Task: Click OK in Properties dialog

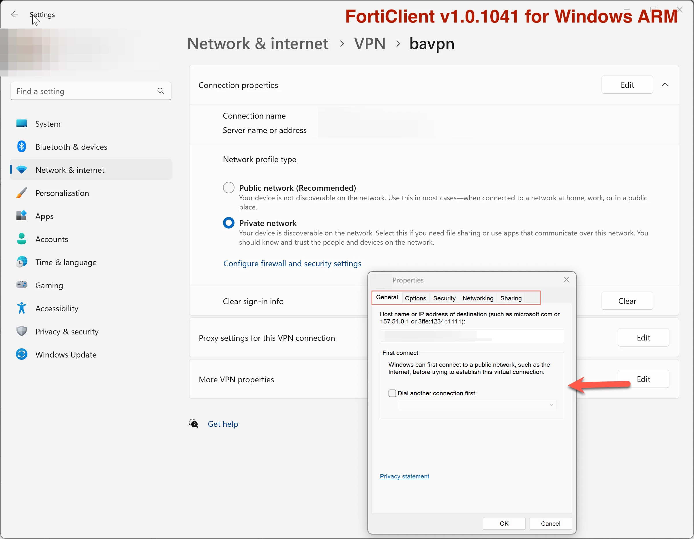Action: [x=504, y=524]
